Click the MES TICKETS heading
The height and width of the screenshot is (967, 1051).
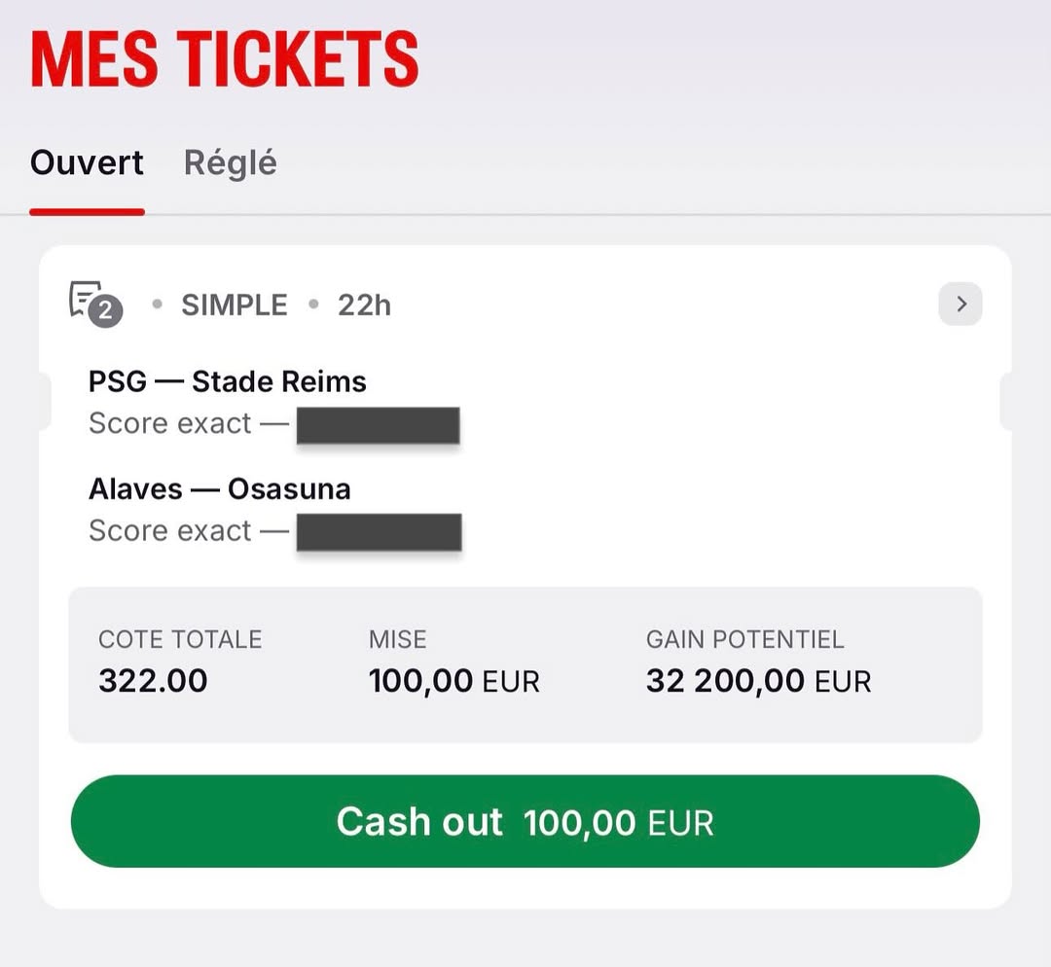click(x=225, y=59)
